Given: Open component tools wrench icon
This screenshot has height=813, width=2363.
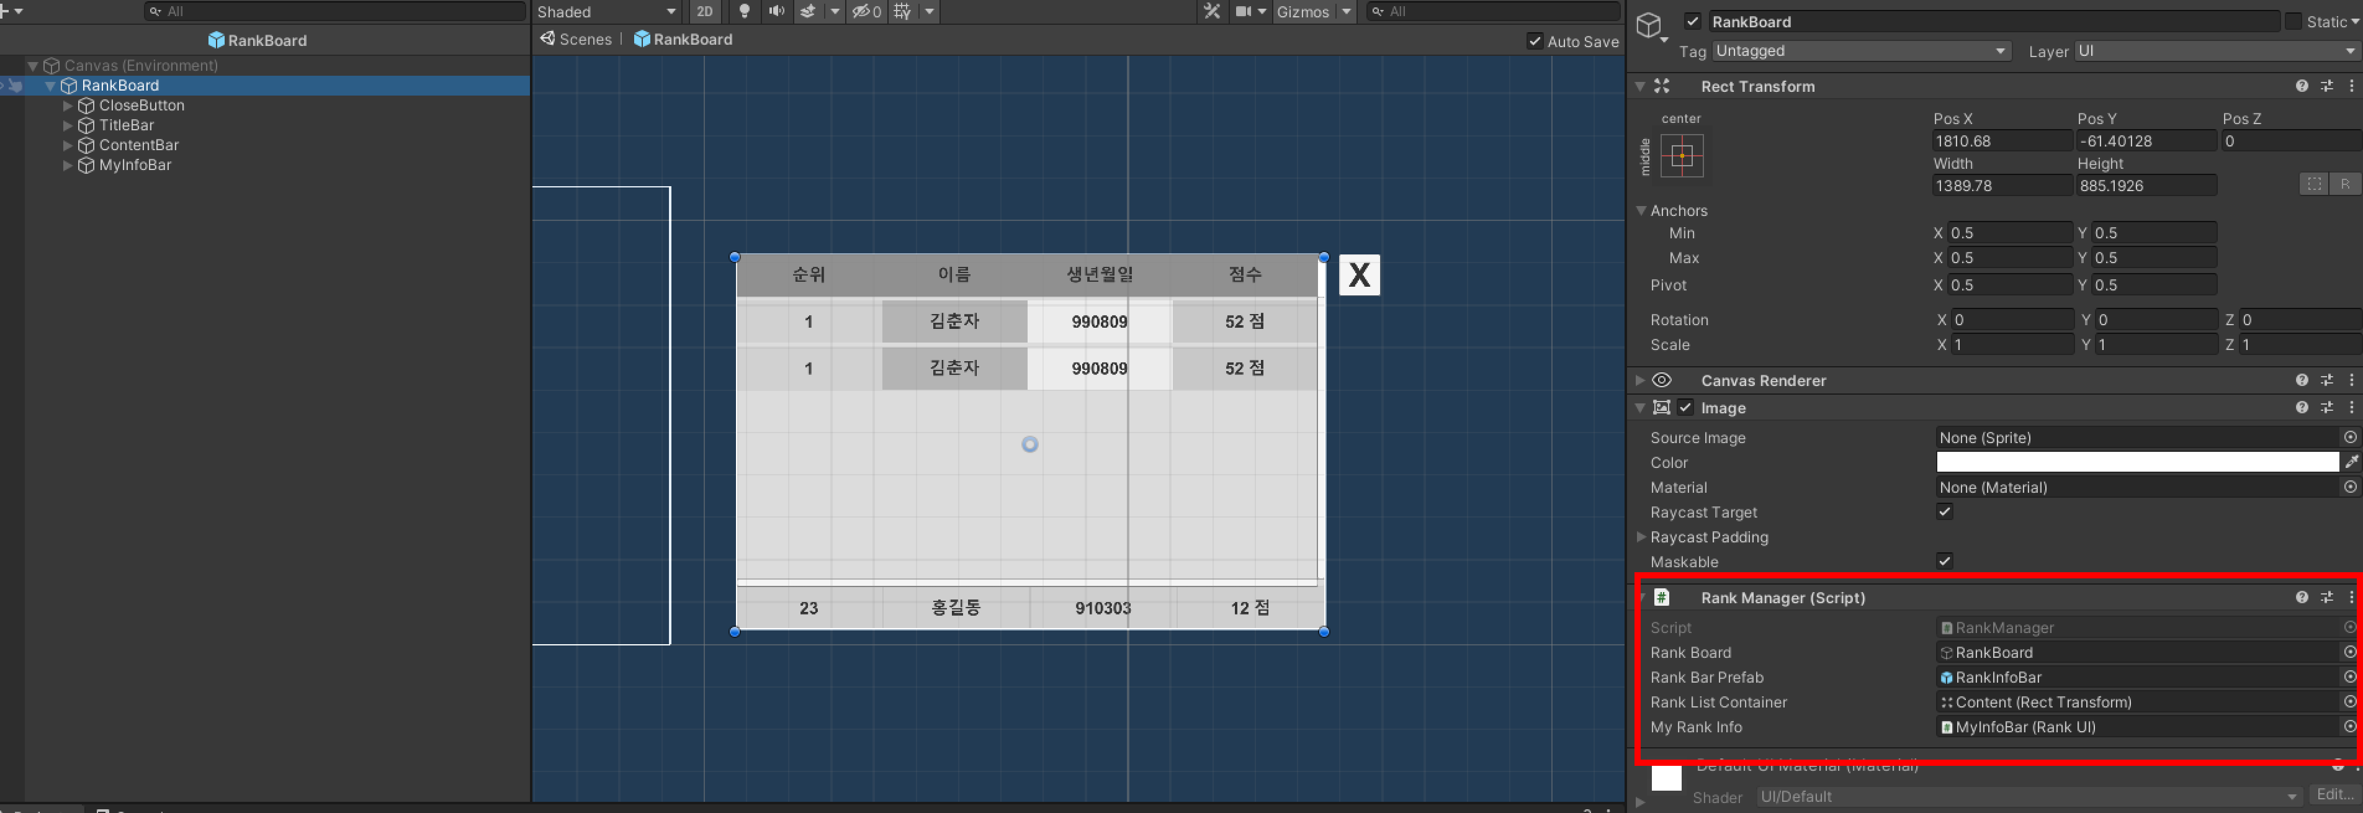Looking at the screenshot, I should [1212, 11].
